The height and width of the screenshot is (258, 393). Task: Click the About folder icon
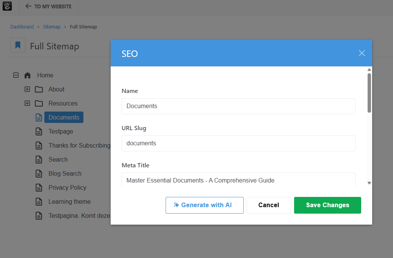pyautogui.click(x=39, y=90)
